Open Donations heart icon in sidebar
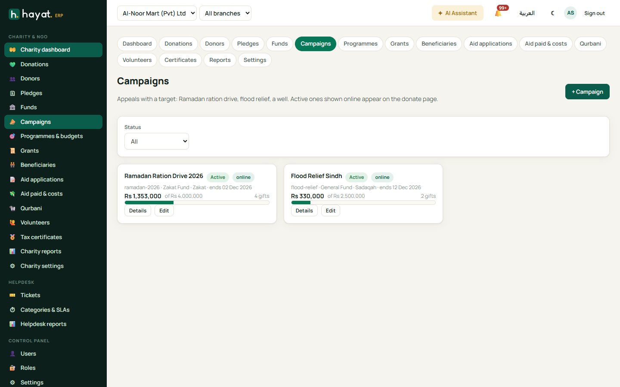Image resolution: width=620 pixels, height=387 pixels. (x=12, y=64)
